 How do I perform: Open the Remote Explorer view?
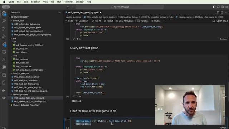click(x=4, y=52)
